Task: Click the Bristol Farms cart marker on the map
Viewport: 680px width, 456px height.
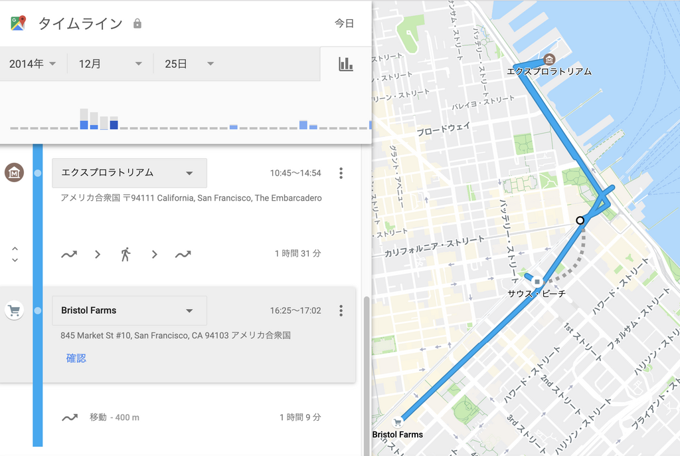Action: [397, 421]
